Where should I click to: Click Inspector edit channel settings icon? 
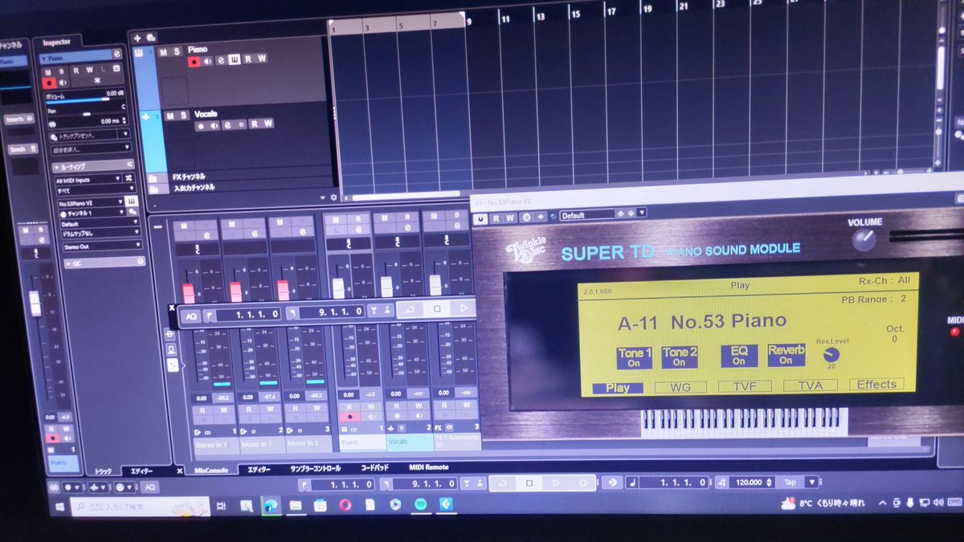(117, 53)
